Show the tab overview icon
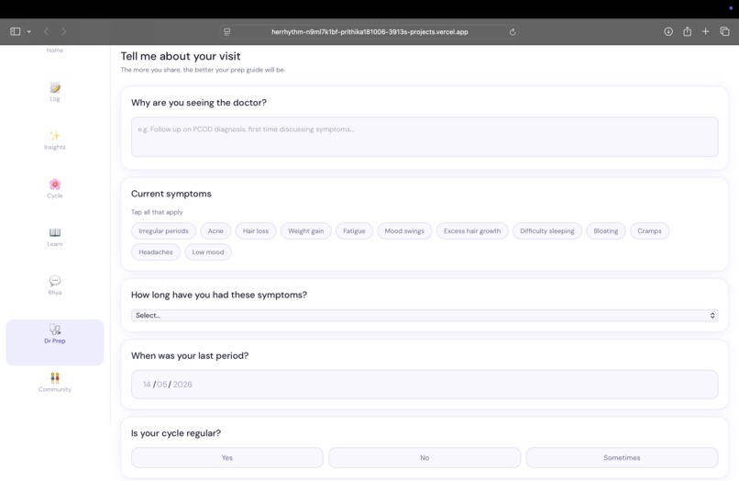The width and height of the screenshot is (739, 481). coord(725,31)
